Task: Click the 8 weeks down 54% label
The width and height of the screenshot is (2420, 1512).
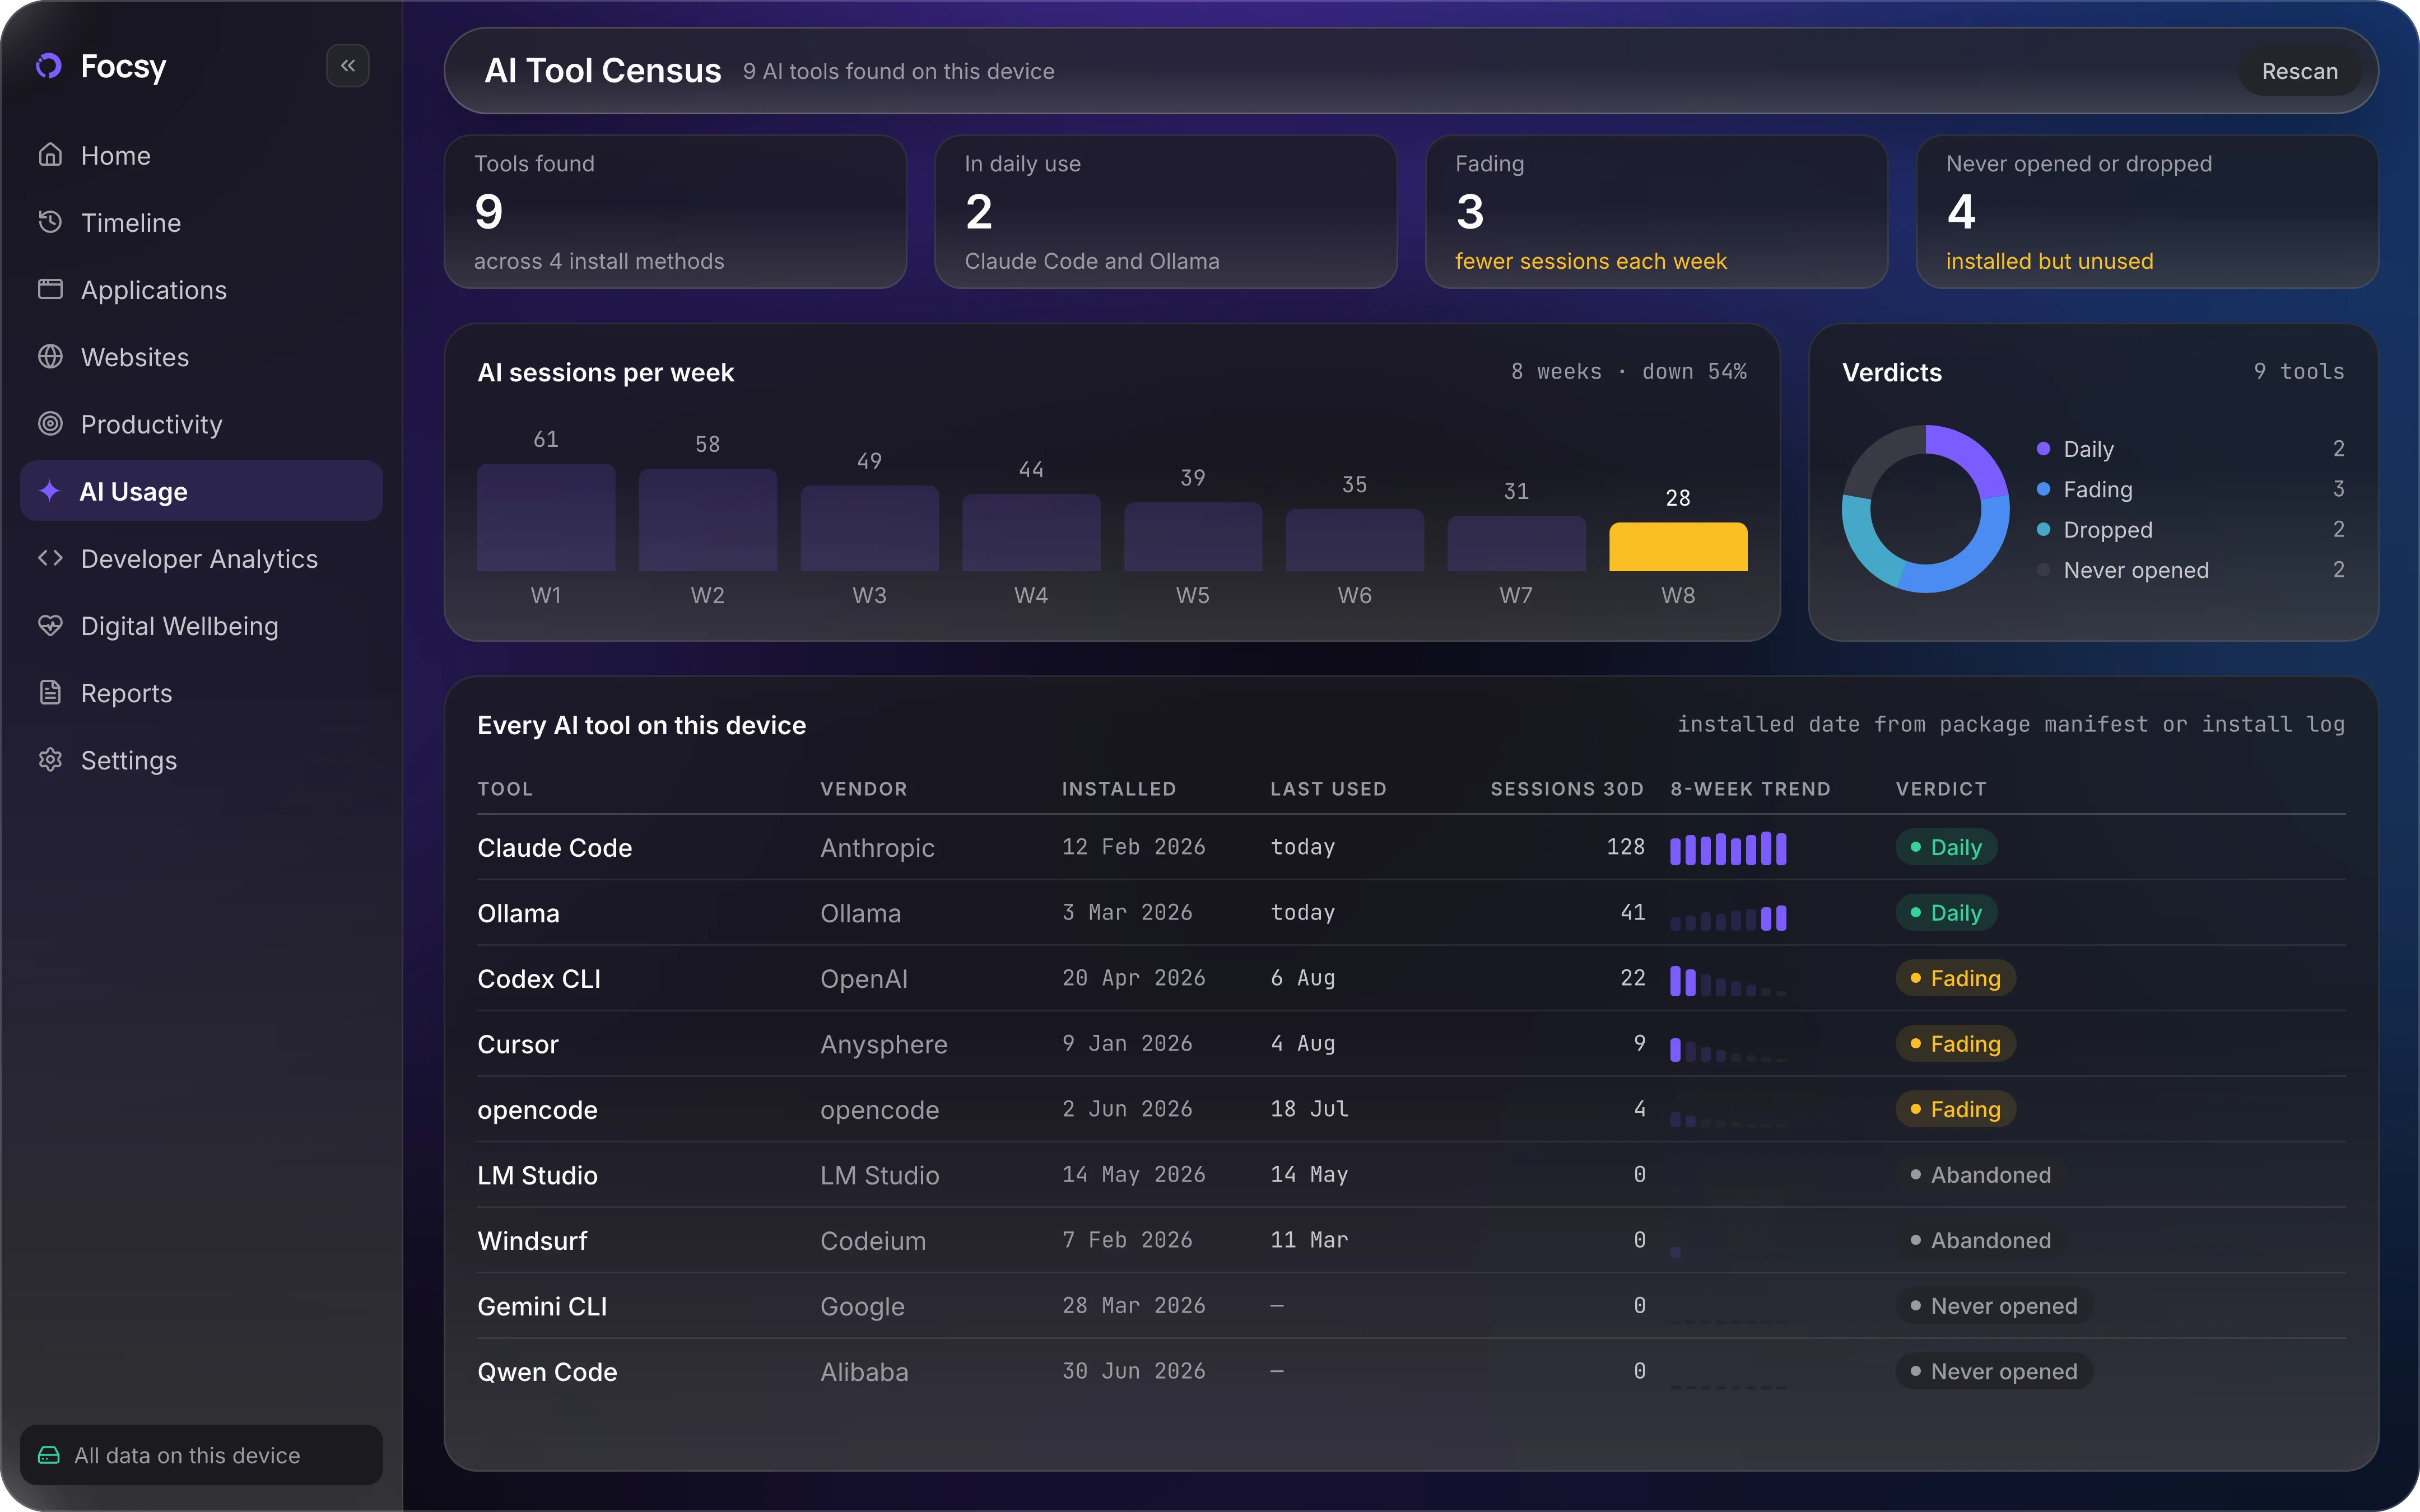Action: 1628,372
